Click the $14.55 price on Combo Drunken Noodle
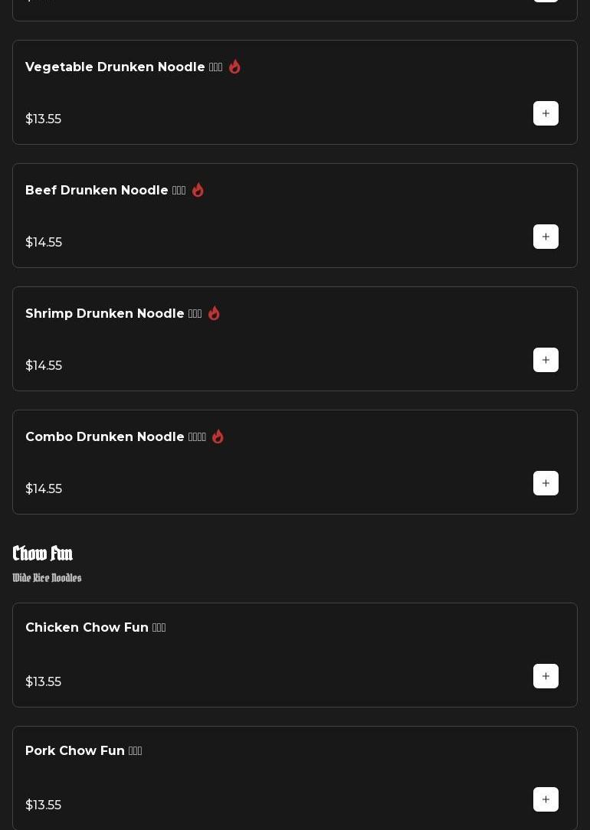The width and height of the screenshot is (590, 830). coord(44,489)
